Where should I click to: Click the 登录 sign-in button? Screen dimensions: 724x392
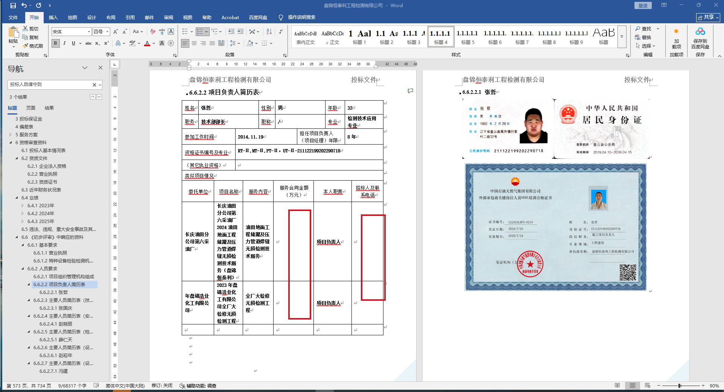point(643,6)
